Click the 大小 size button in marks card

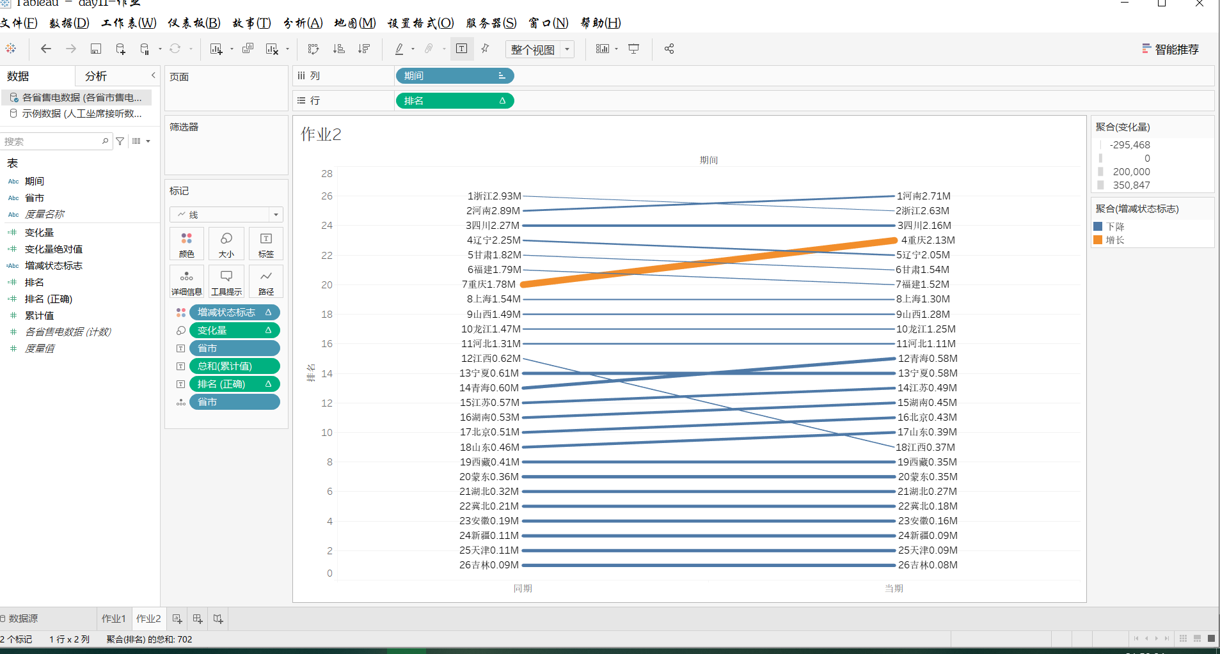[x=226, y=245]
